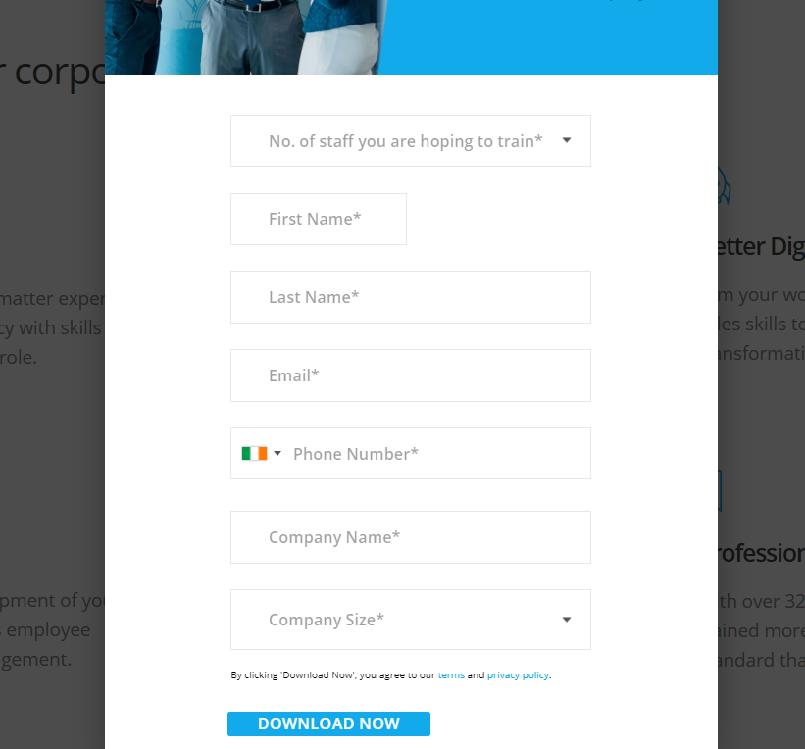This screenshot has height=749, width=805.
Task: Click the blue banner area at the top
Action: (549, 37)
